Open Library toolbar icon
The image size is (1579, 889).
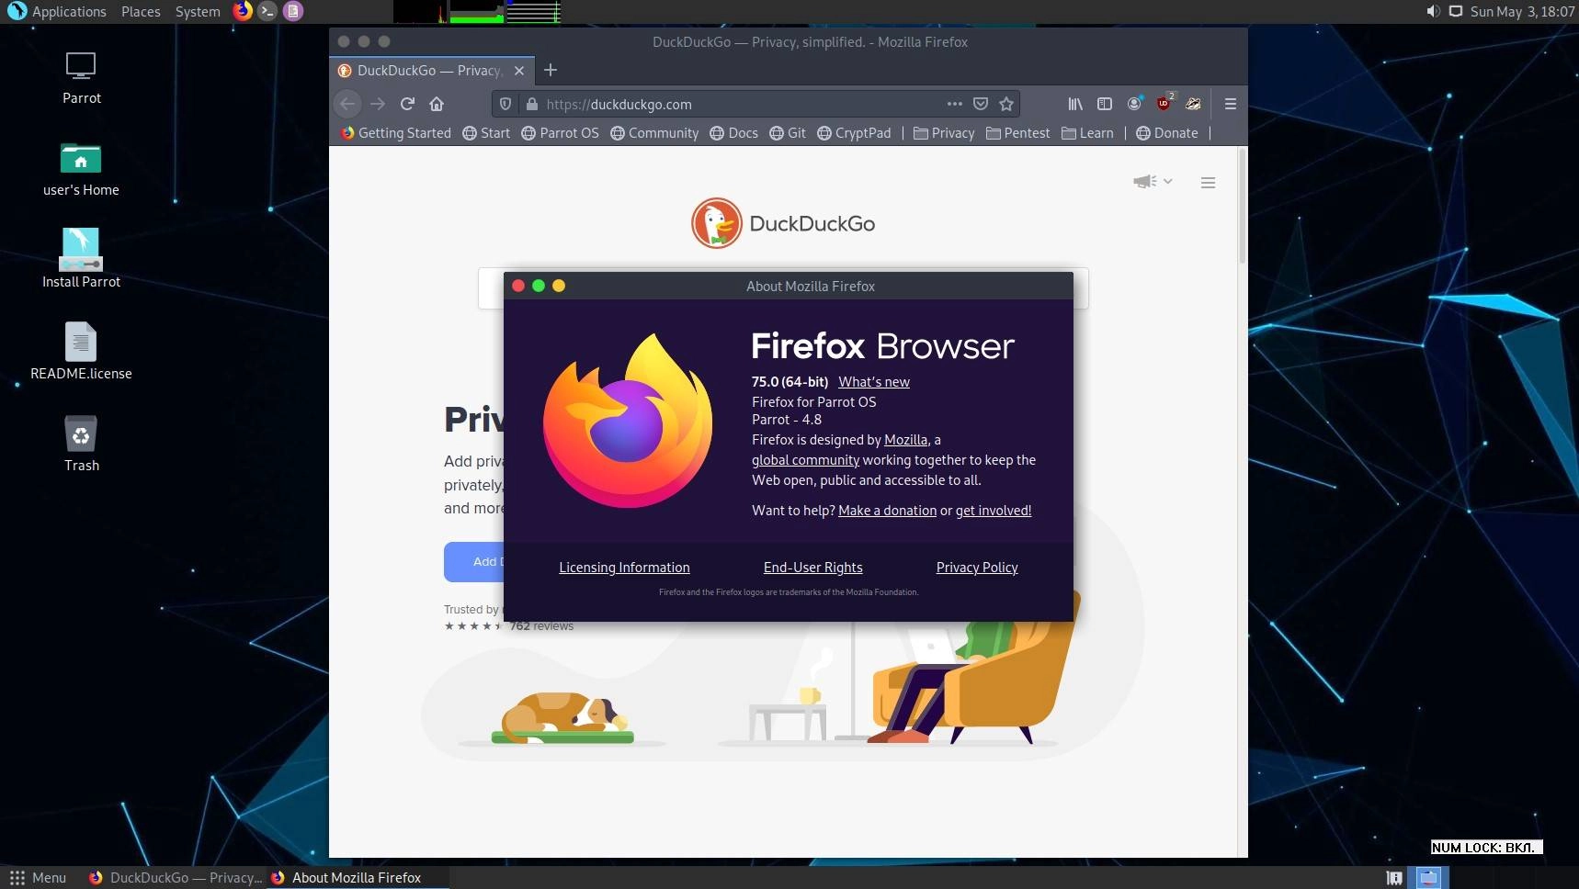pyautogui.click(x=1075, y=104)
